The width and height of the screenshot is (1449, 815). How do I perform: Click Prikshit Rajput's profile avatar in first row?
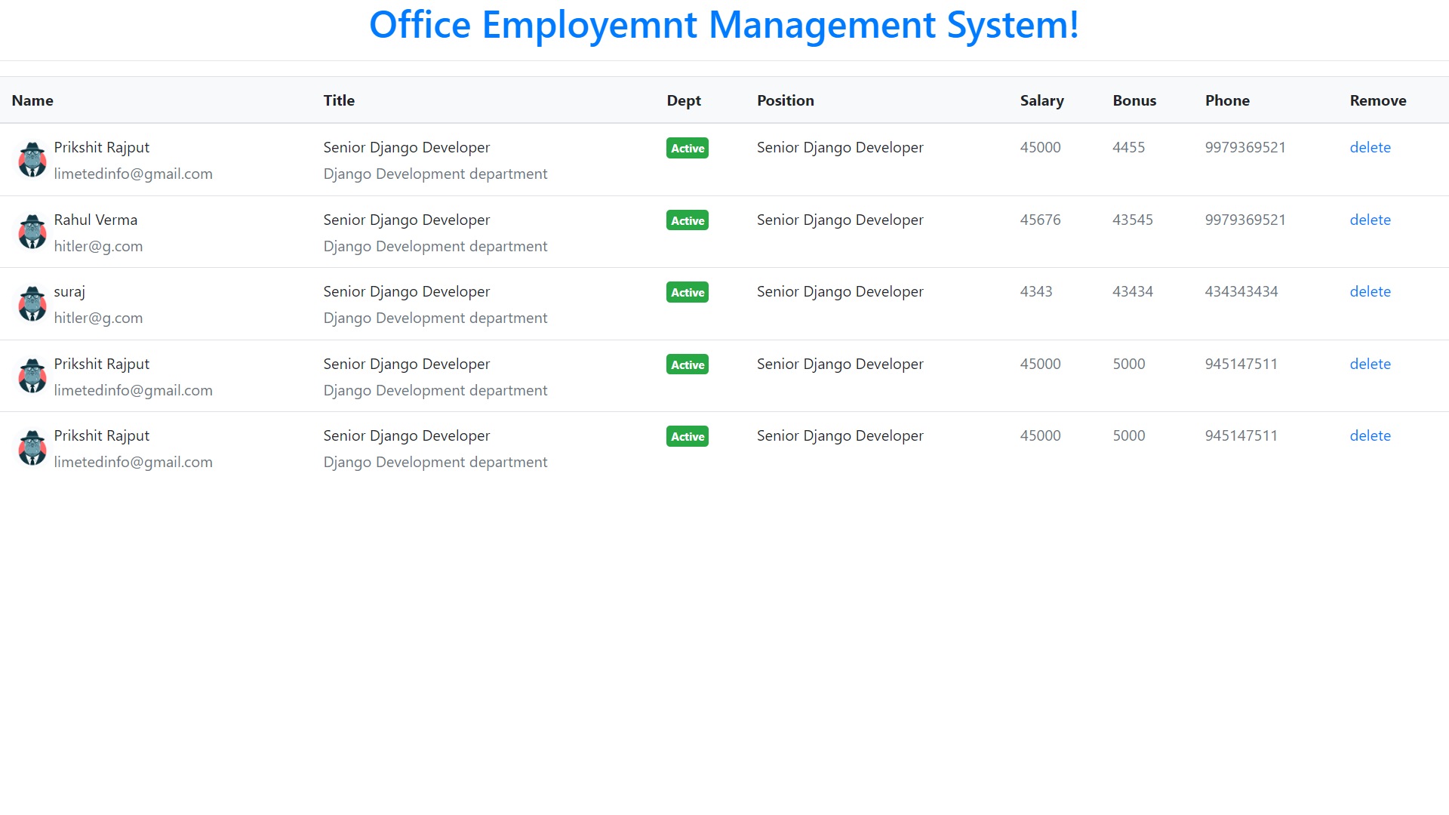pos(32,159)
